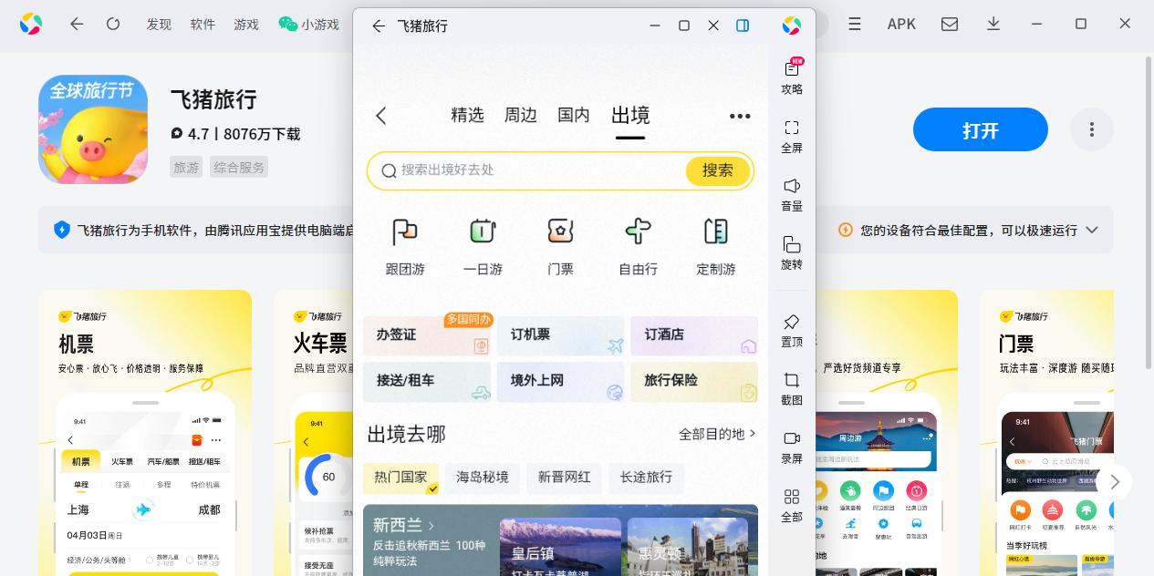Click the next screenshots arrow
The width and height of the screenshot is (1154, 576).
pos(1114,482)
